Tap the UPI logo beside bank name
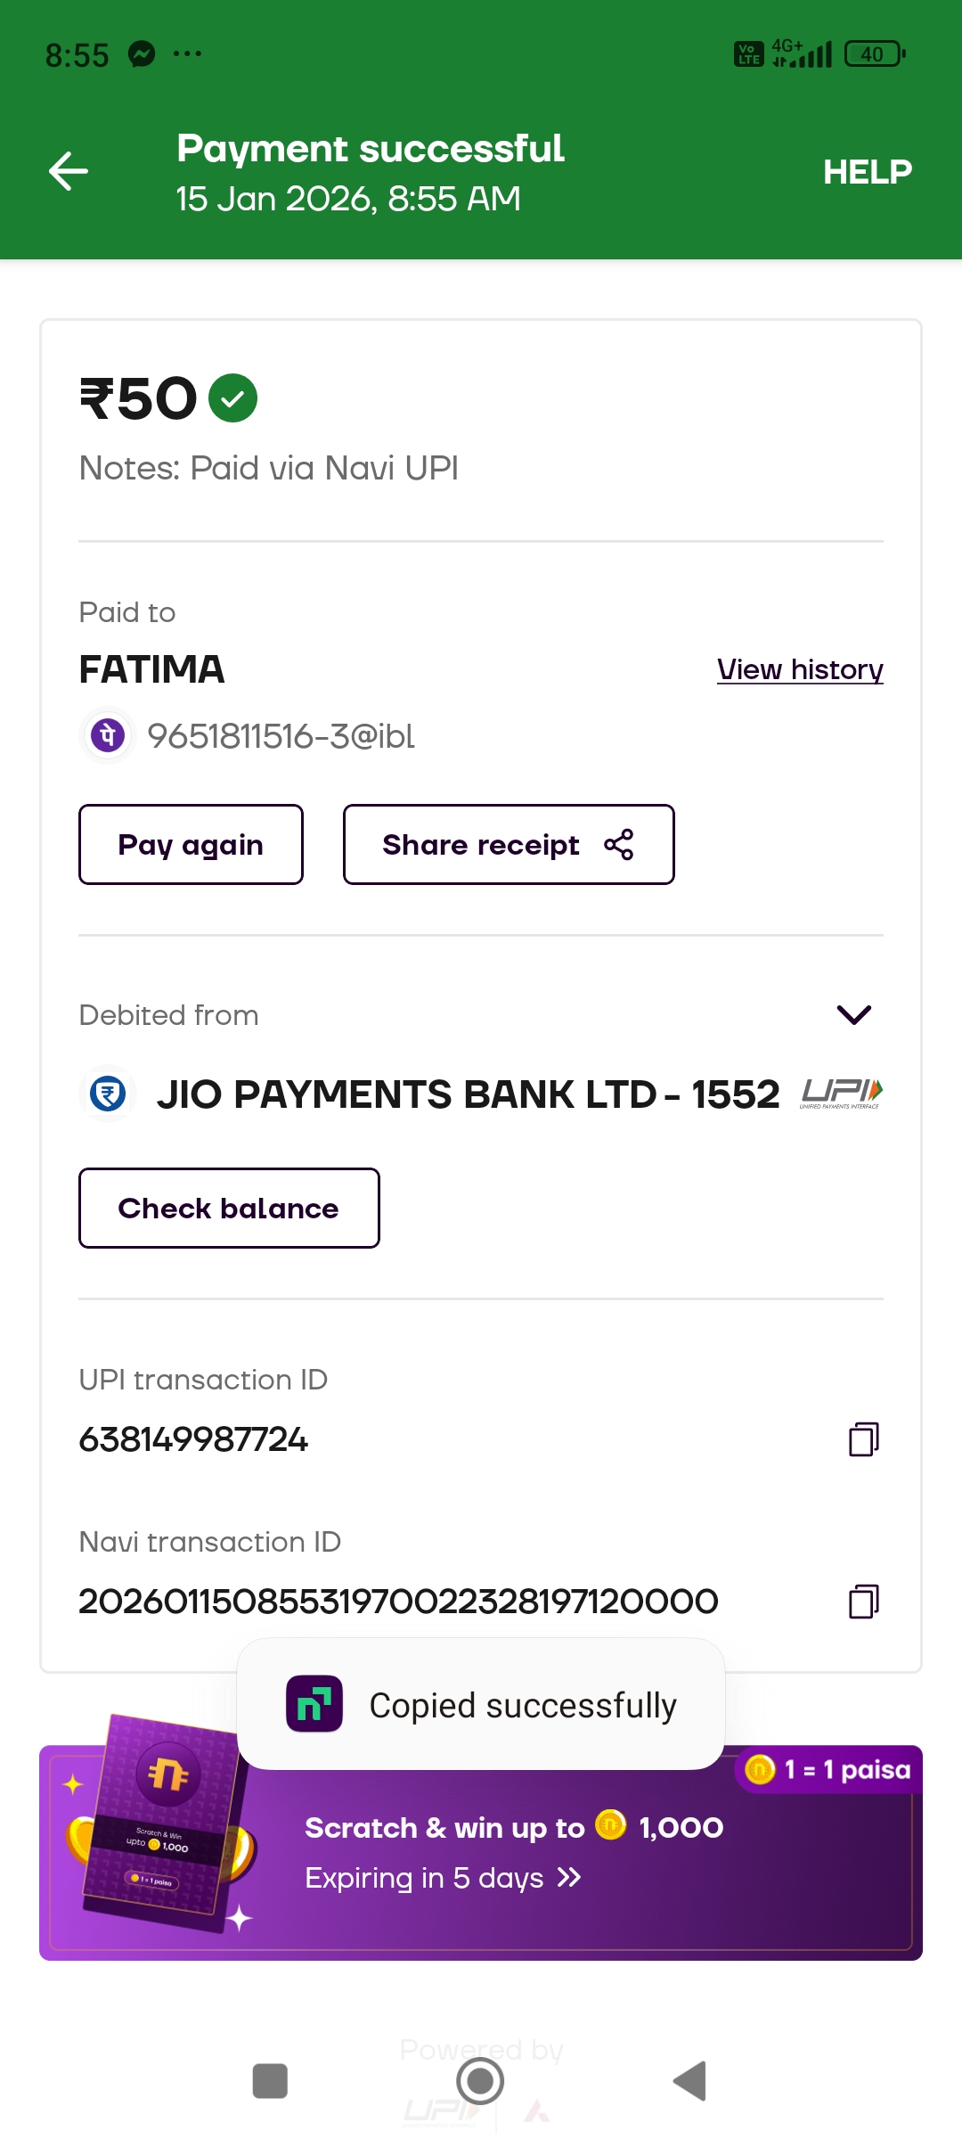962x2139 pixels. pyautogui.click(x=841, y=1093)
